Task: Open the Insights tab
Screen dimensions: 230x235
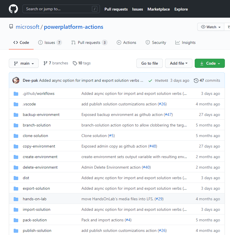Action: click(x=185, y=42)
